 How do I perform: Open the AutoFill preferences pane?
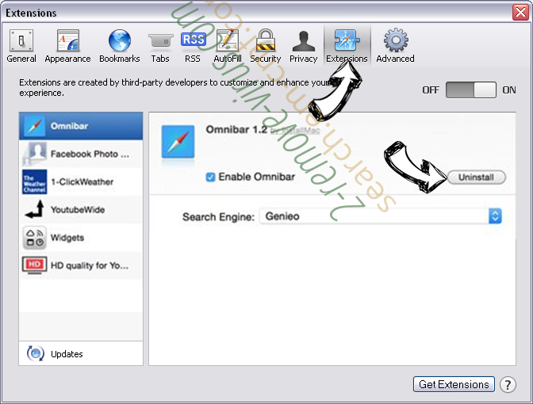228,46
